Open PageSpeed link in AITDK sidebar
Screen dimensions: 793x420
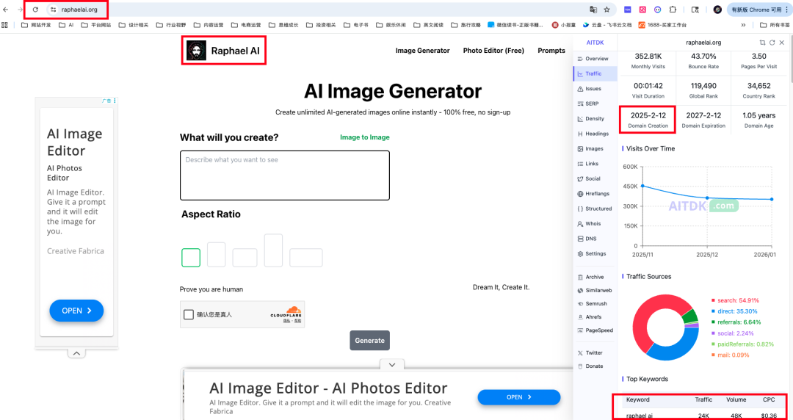point(595,330)
